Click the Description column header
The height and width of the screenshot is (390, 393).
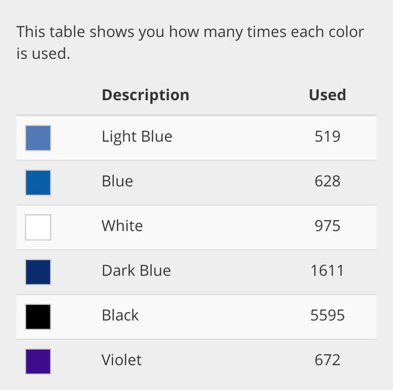coord(145,95)
